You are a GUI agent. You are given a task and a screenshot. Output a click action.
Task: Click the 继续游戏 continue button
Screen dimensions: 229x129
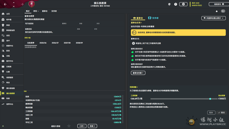(x=219, y=4)
